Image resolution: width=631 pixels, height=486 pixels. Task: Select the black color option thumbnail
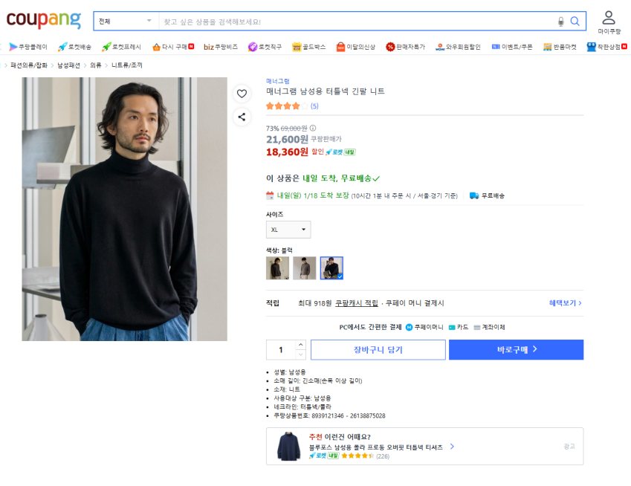331,268
